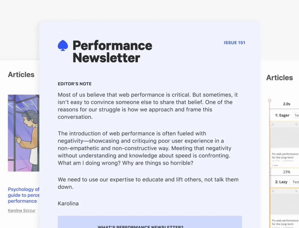299x228 pixels.
Task: Open the Karolina Szczur author link
Action: (22, 211)
